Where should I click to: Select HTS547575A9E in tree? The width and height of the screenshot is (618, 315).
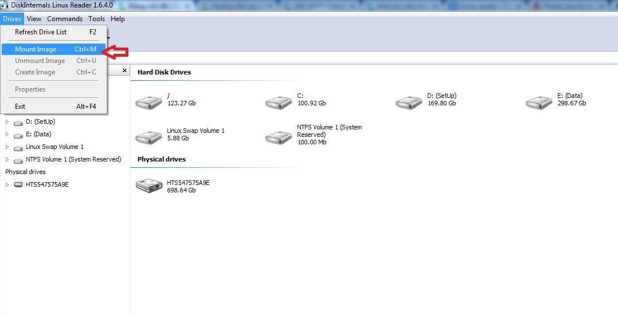click(x=47, y=184)
